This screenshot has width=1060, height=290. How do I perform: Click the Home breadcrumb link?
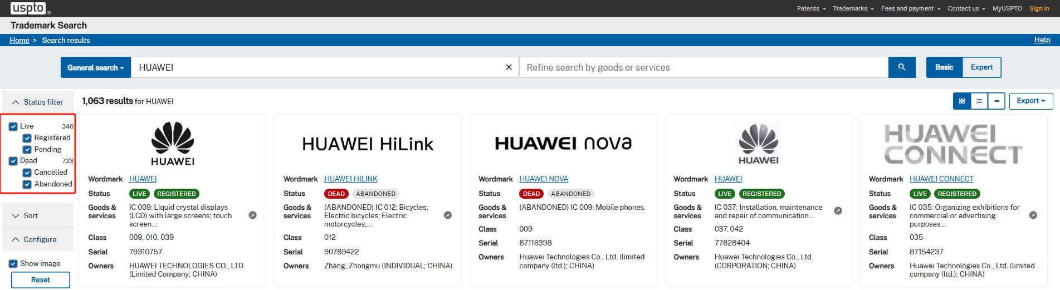click(x=19, y=40)
